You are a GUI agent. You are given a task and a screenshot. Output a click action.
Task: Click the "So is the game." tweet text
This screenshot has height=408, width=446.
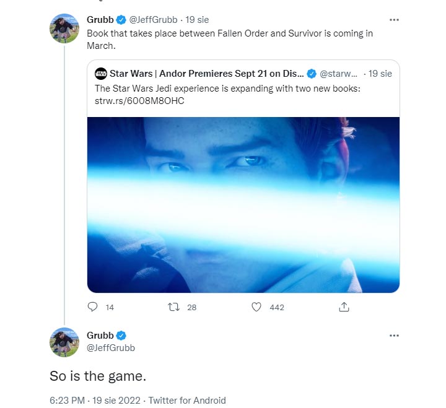[97, 376]
